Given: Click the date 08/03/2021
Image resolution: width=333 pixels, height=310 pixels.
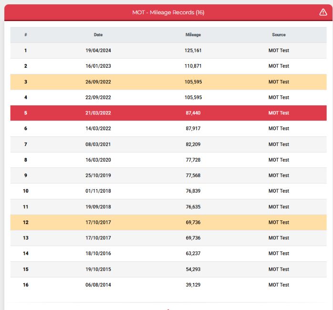Looking at the screenshot, I should pyautogui.click(x=98, y=145).
